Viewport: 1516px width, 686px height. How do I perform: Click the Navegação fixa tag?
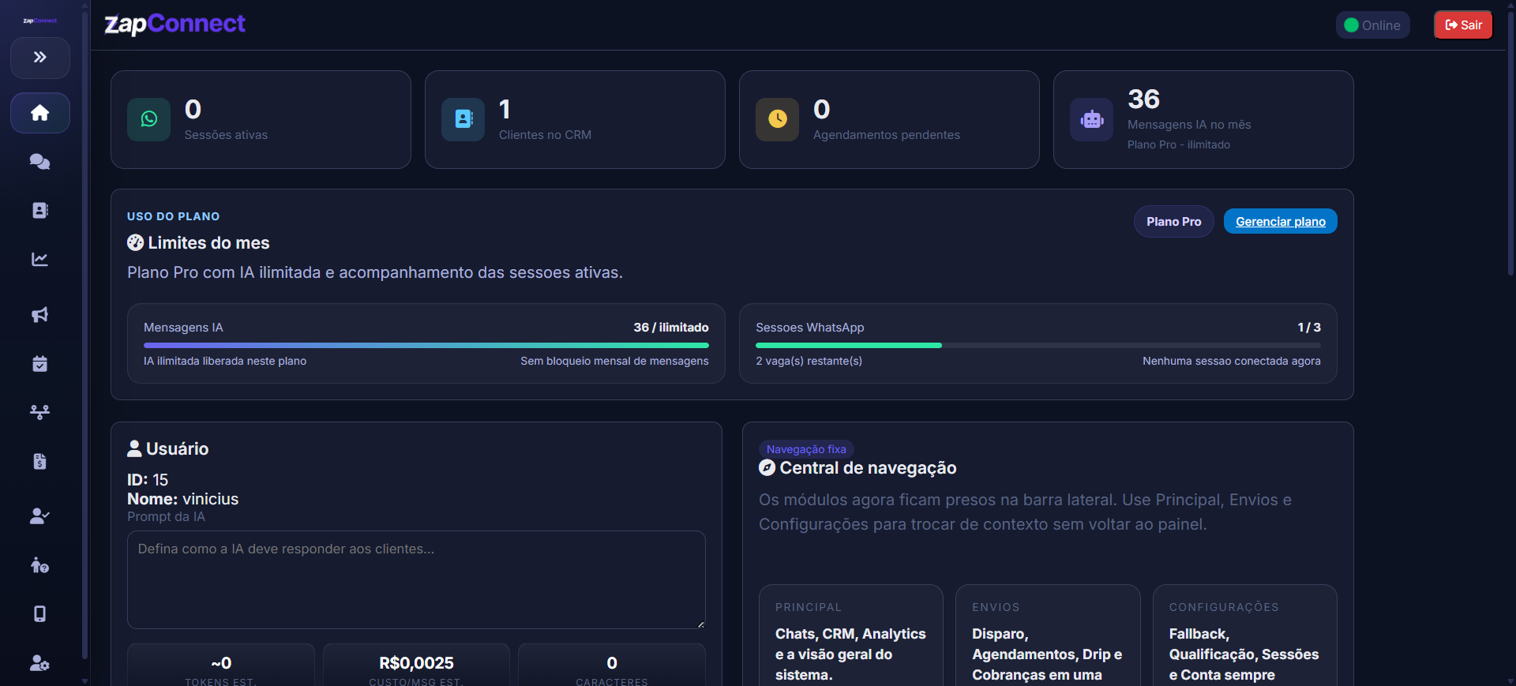806,449
